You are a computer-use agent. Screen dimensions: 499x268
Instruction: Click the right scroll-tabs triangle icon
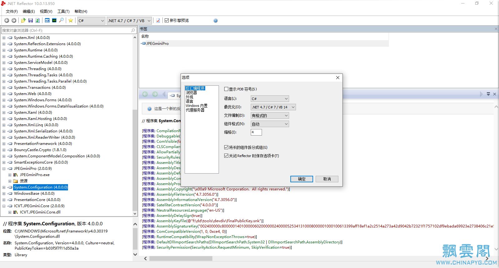coord(481,94)
